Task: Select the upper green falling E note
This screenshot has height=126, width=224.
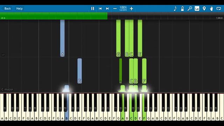Action: (x=140, y=38)
